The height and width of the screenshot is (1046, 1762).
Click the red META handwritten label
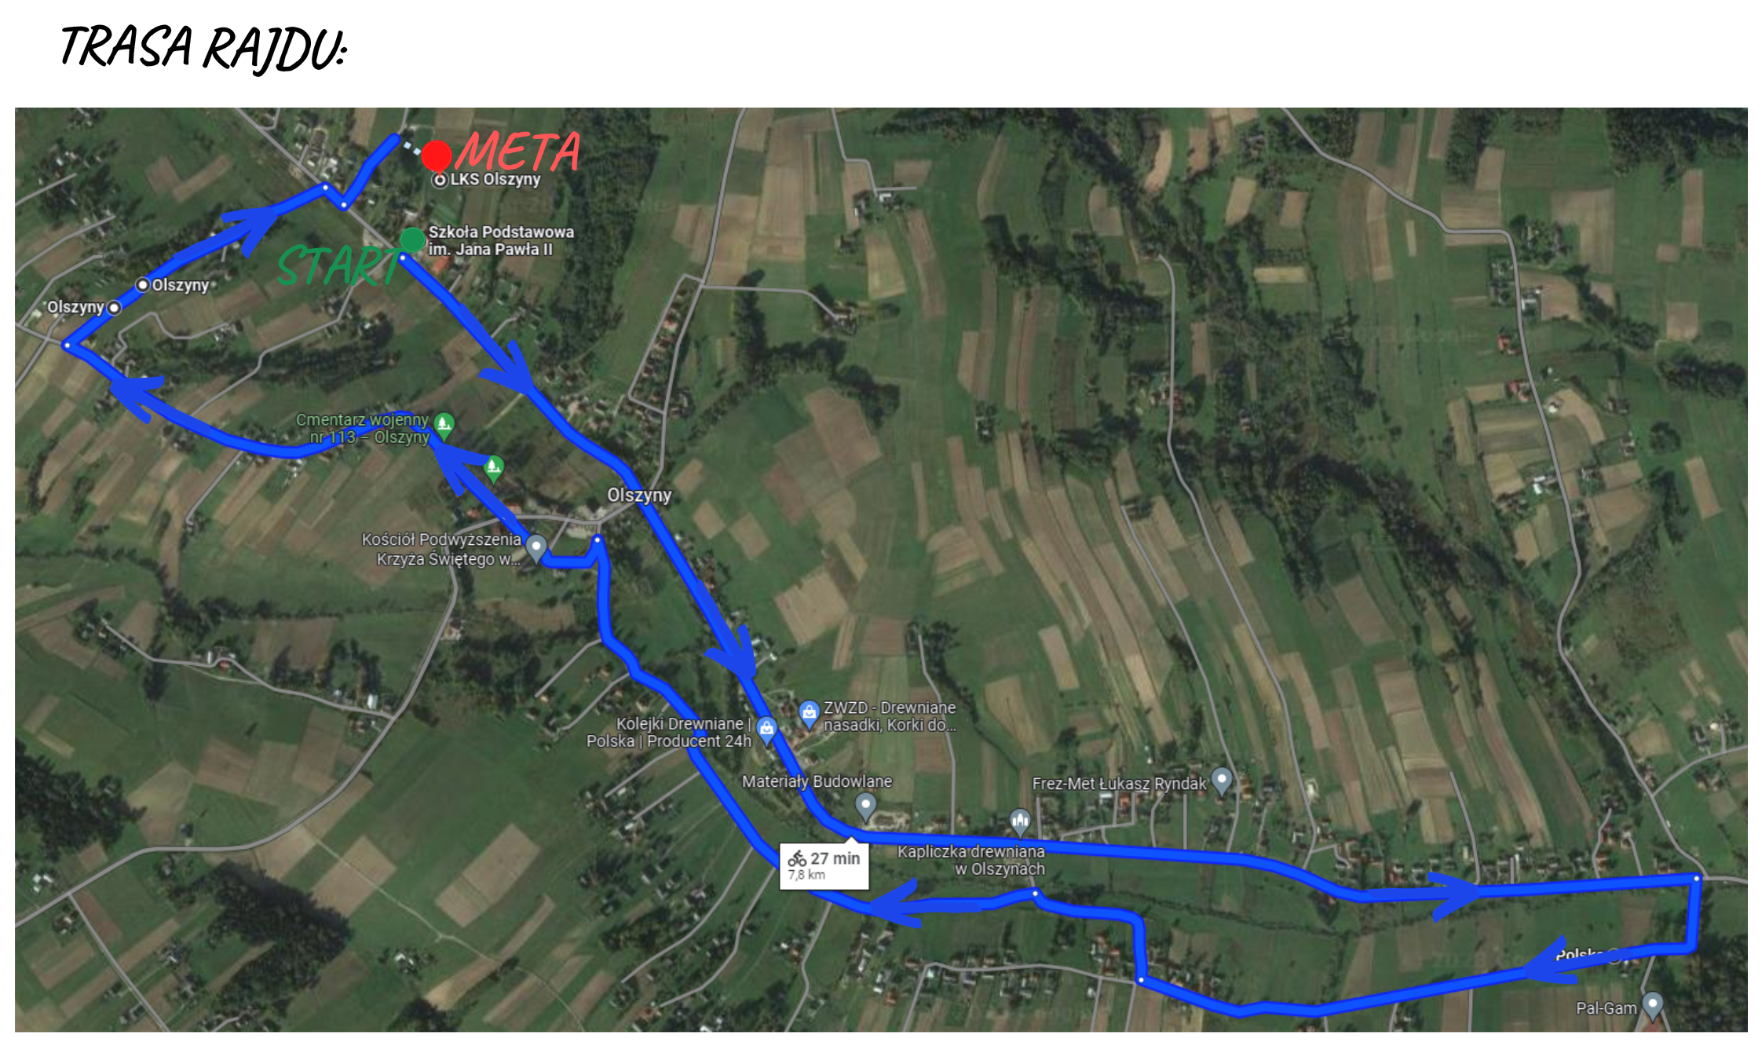click(519, 152)
